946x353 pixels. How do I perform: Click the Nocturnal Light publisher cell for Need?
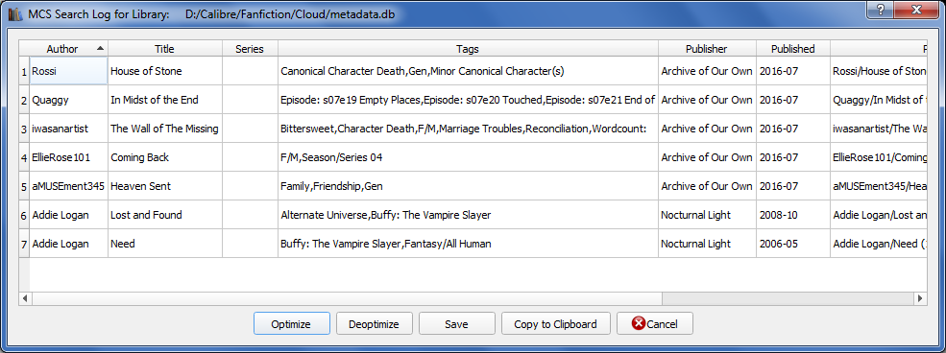(x=707, y=244)
